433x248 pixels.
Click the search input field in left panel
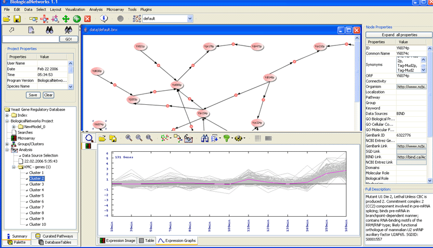click(31, 39)
